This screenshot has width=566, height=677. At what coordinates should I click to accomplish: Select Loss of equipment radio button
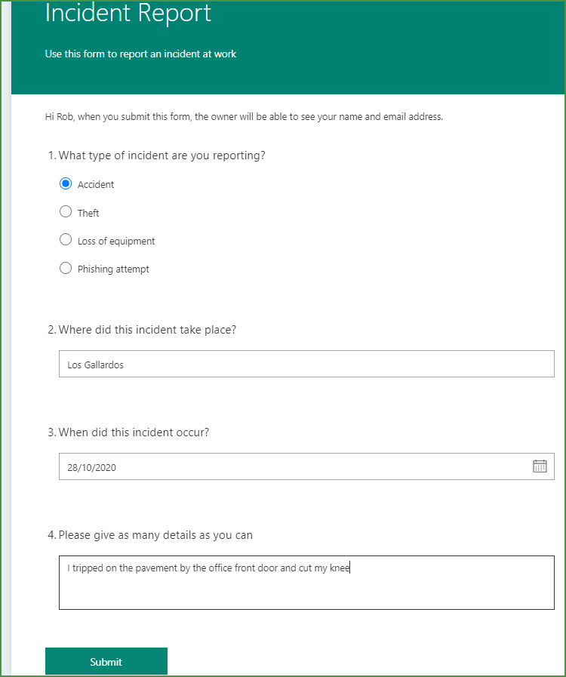click(x=66, y=240)
